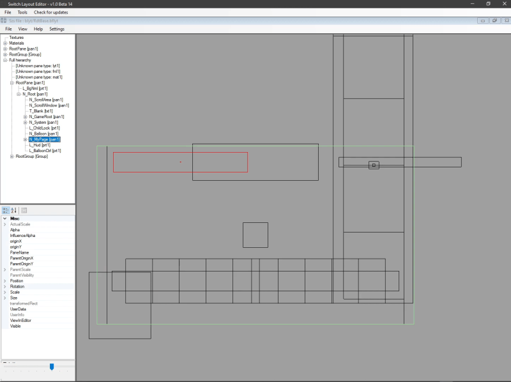Click the ViewInEditor property row
The image size is (511, 382).
coord(38,321)
